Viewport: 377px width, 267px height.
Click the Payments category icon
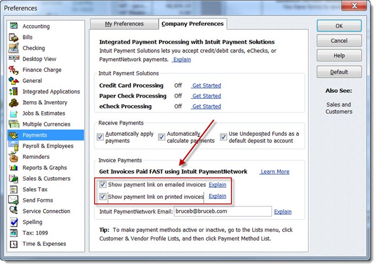(14, 135)
